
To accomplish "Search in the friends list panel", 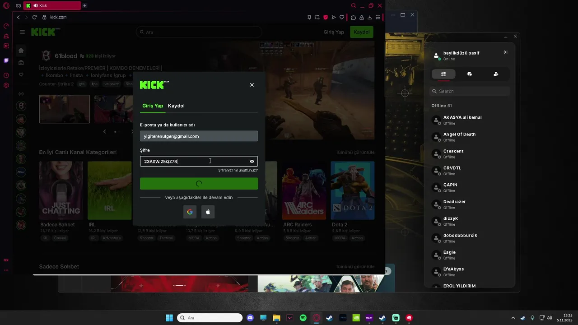I will [470, 91].
